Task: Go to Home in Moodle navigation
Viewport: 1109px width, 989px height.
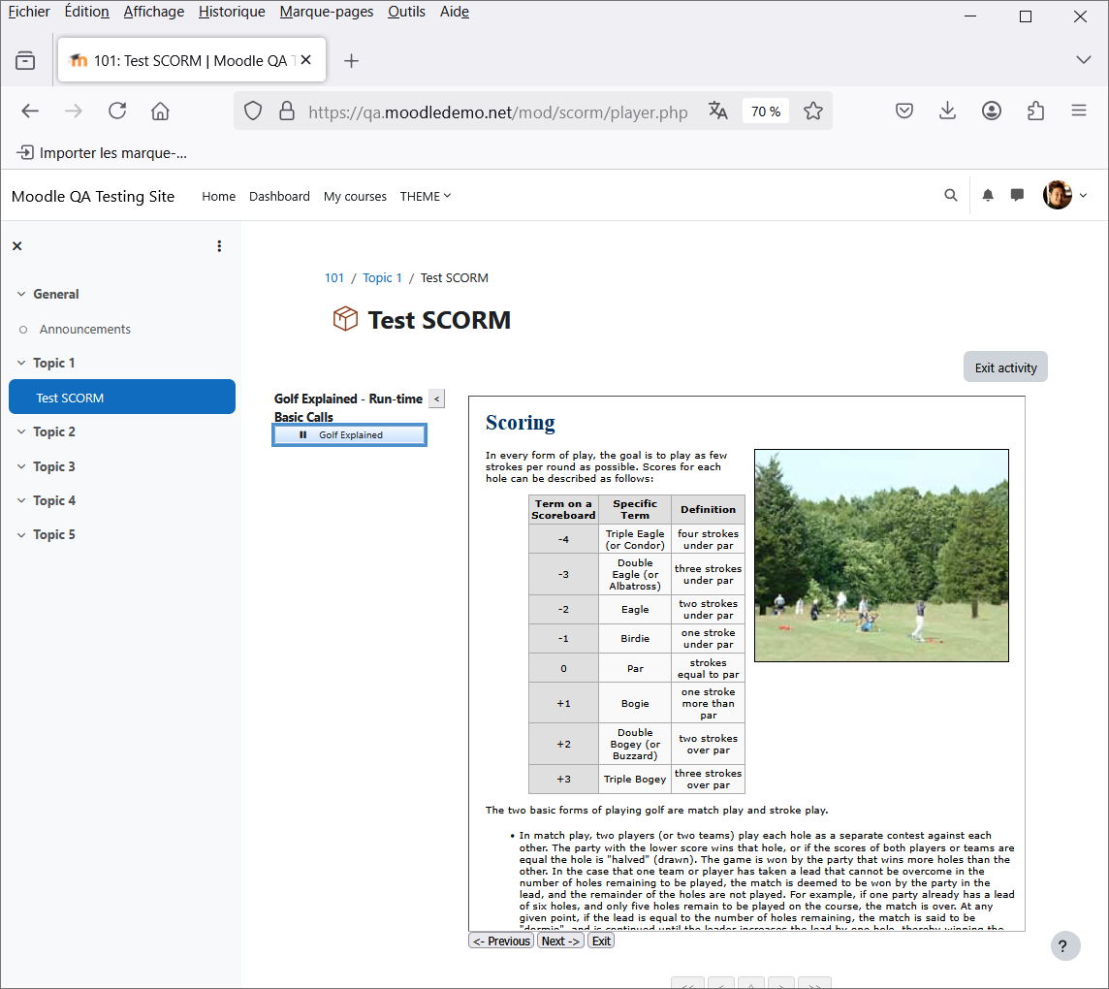Action: pyautogui.click(x=218, y=196)
